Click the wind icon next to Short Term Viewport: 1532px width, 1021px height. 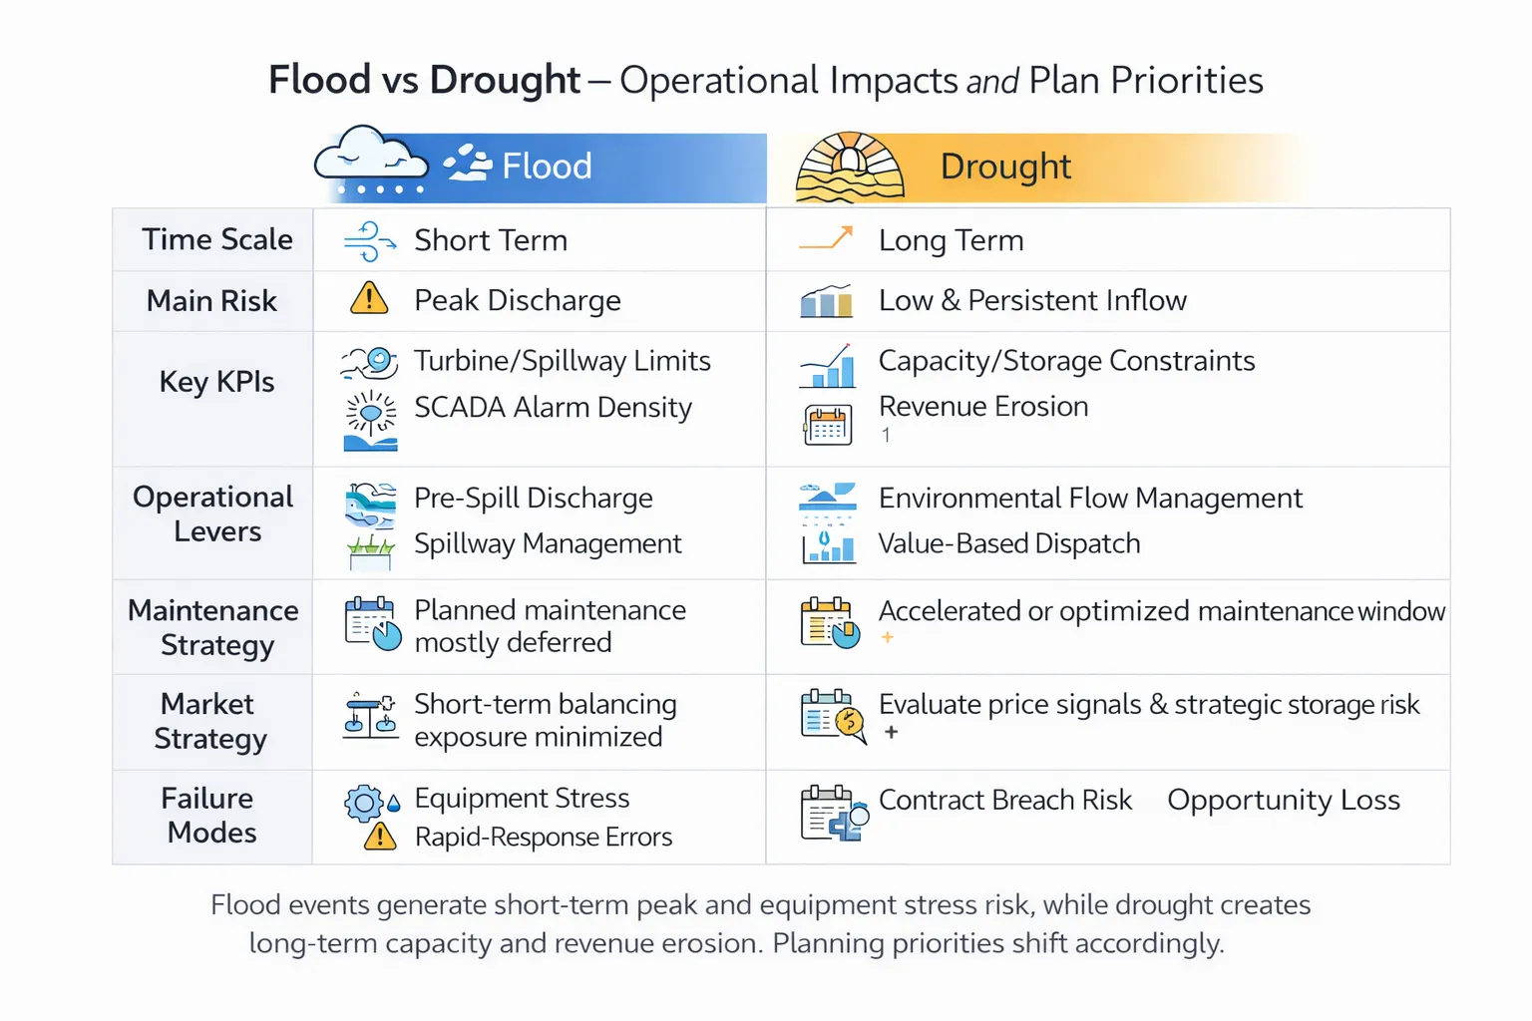click(x=369, y=241)
